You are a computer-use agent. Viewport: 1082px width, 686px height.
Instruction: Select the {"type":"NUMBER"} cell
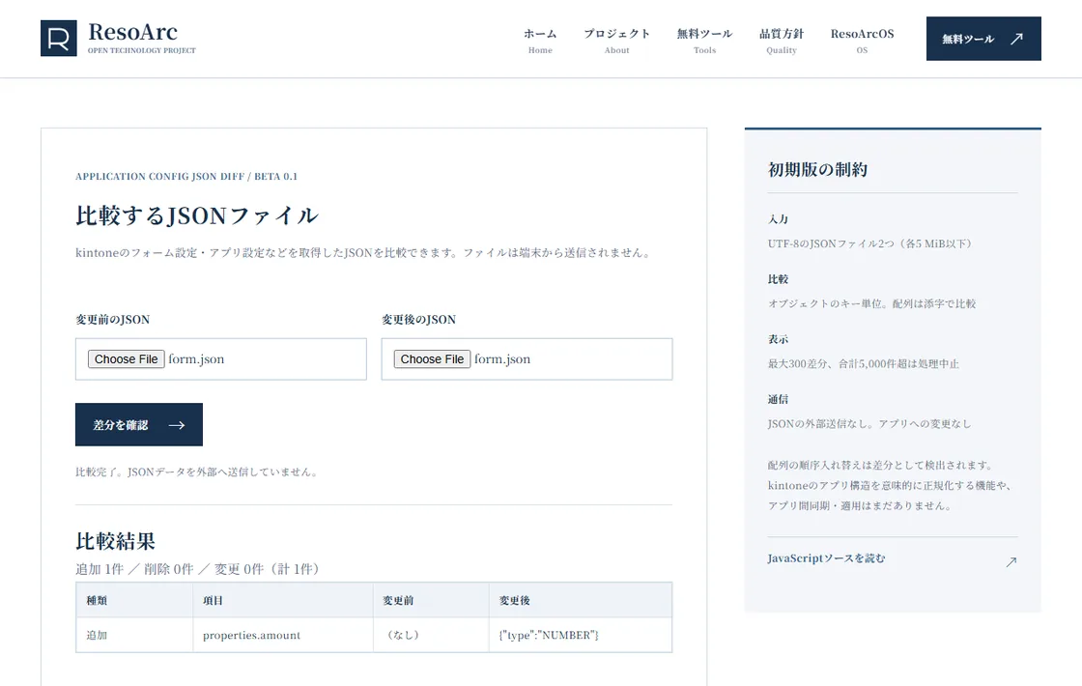coord(581,635)
